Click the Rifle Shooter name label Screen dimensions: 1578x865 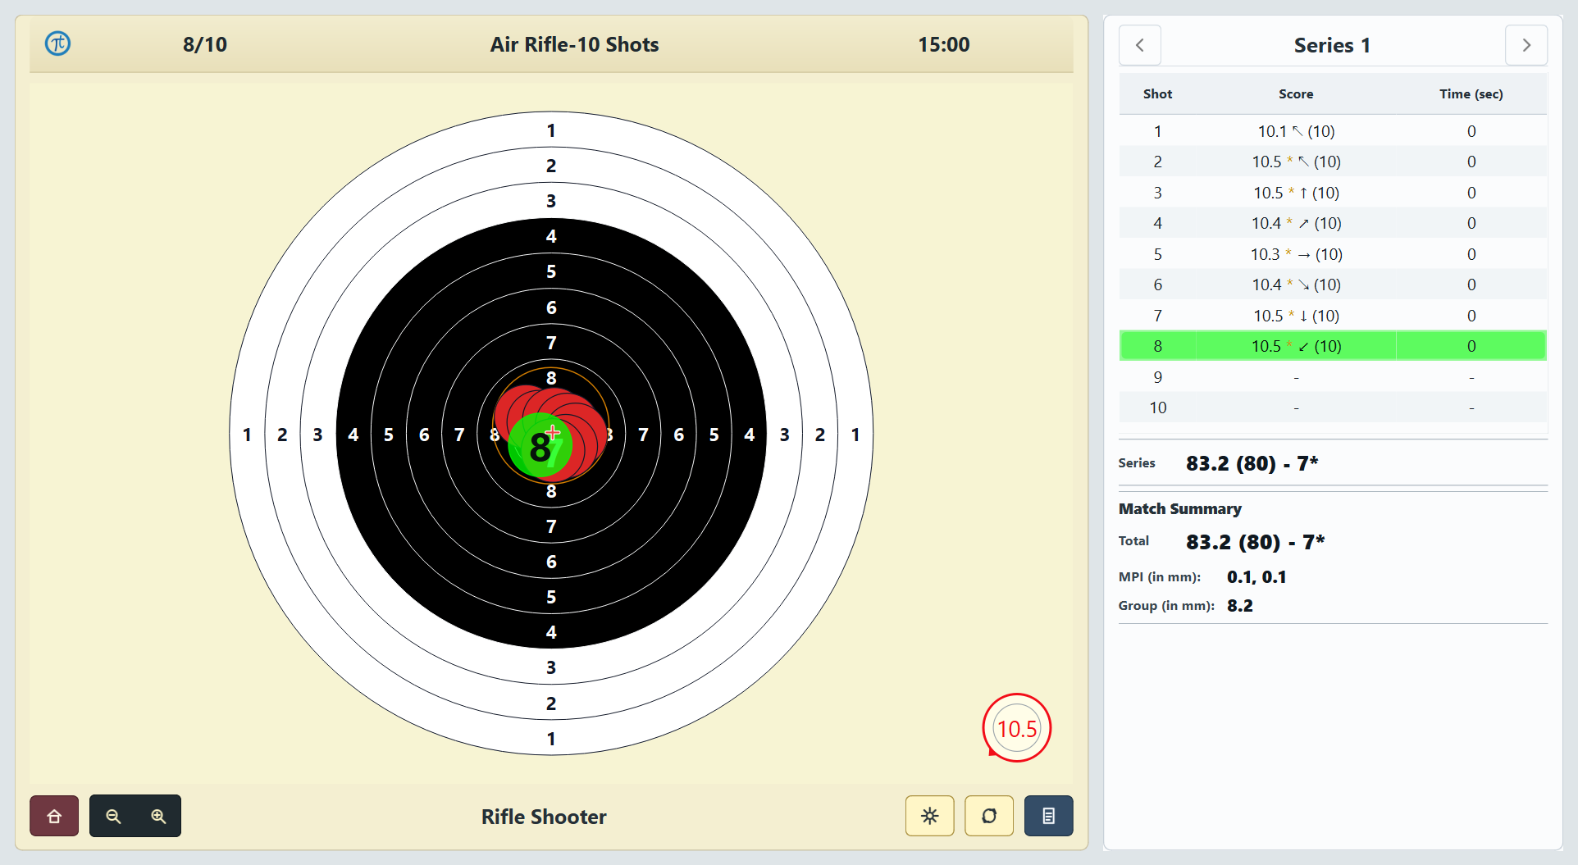[544, 817]
